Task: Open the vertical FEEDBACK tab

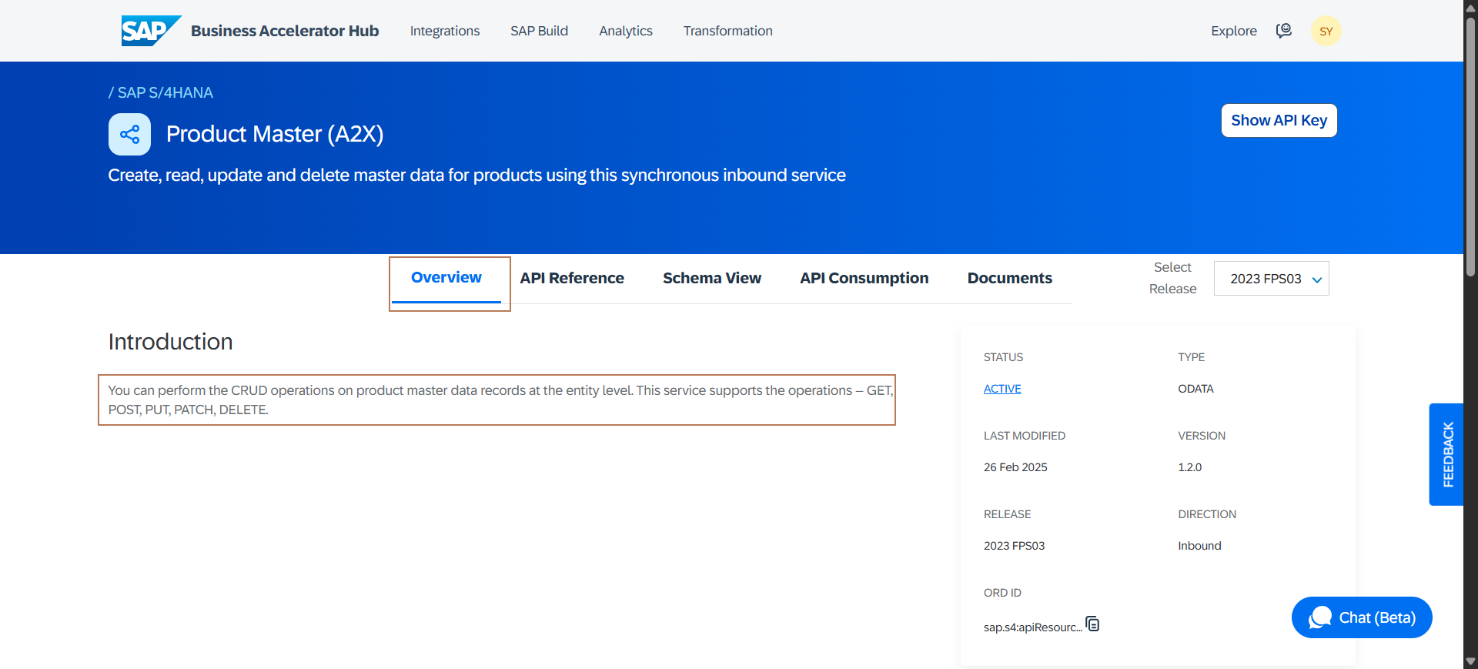Action: point(1446,454)
